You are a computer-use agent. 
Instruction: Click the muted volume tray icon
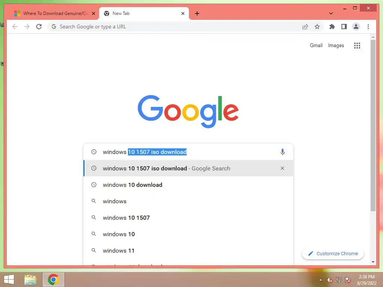pos(330,280)
